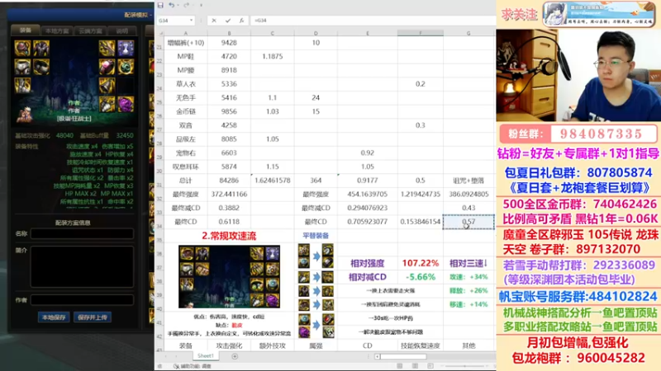Click the 2.常规攻速流 heading cell
This screenshot has height=371, width=661.
[229, 236]
